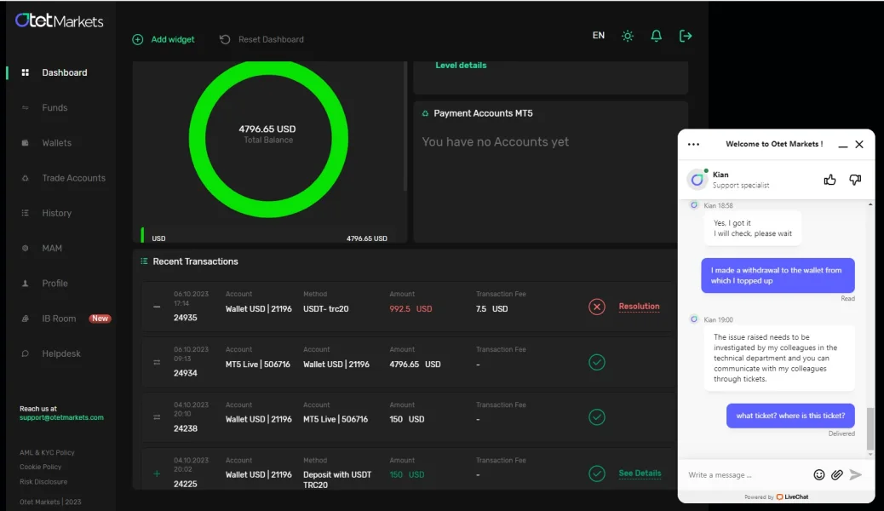
Task: Toggle the light/dark theme sun icon
Action: [x=628, y=36]
